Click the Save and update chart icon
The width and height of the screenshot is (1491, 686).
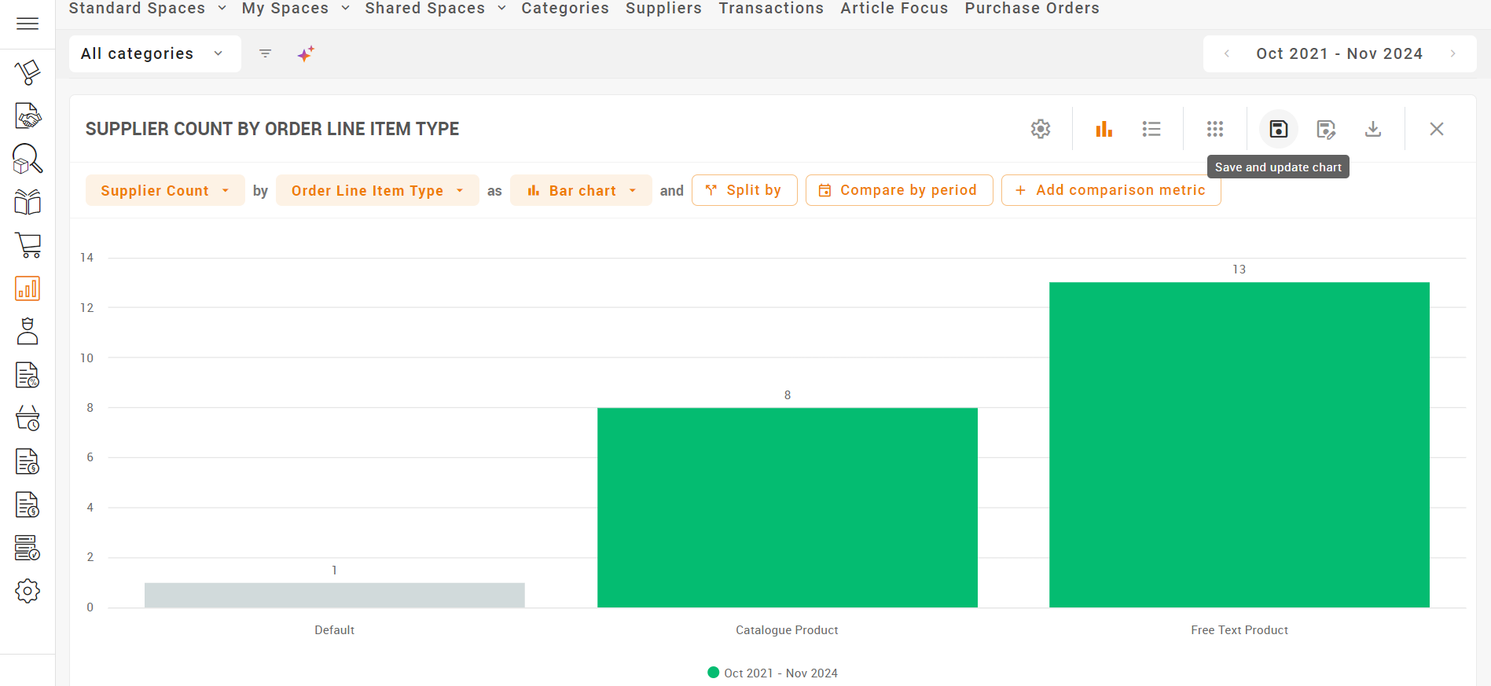tap(1278, 129)
